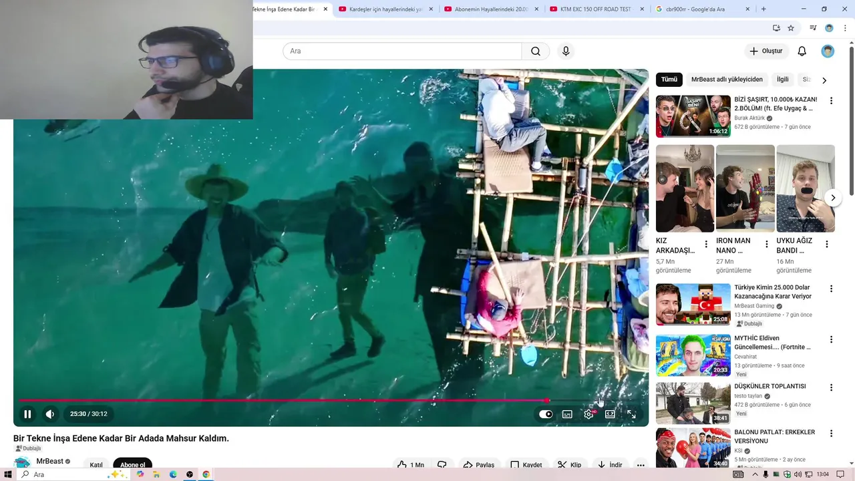Open options for KIZ ARKADAŞI short

(x=706, y=245)
